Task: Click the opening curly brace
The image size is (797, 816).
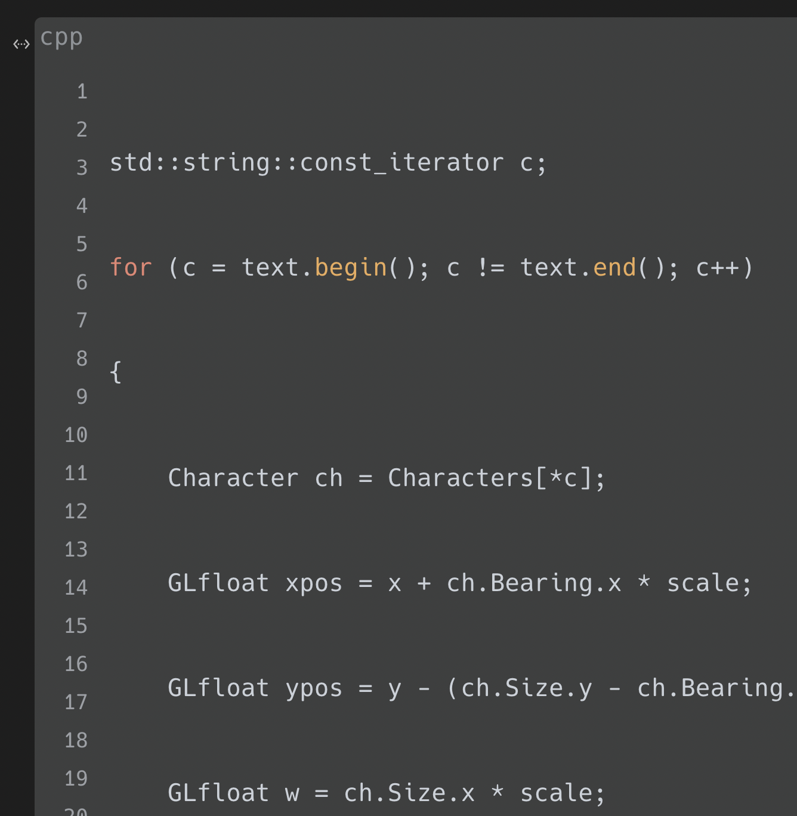Action: [x=116, y=372]
